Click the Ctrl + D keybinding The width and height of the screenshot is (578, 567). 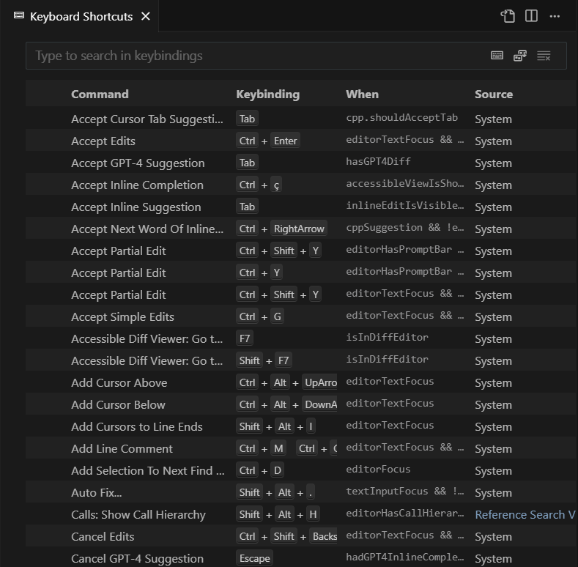tap(260, 471)
